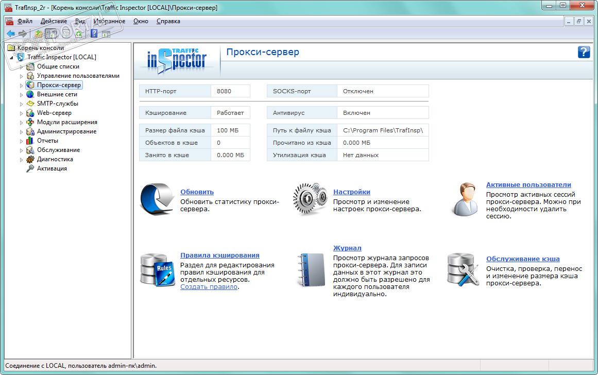Image resolution: width=598 pixels, height=375 pixels.
Task: Click the large help icon beside the Прокси-сервер header
Action: pyautogui.click(x=584, y=52)
